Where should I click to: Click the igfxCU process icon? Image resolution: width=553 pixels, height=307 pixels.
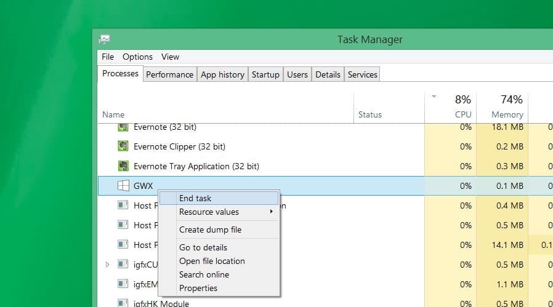(x=123, y=264)
